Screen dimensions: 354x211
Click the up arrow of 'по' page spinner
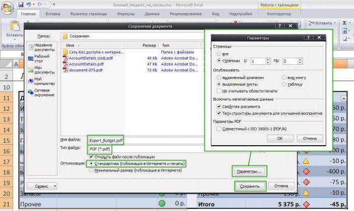(300, 60)
